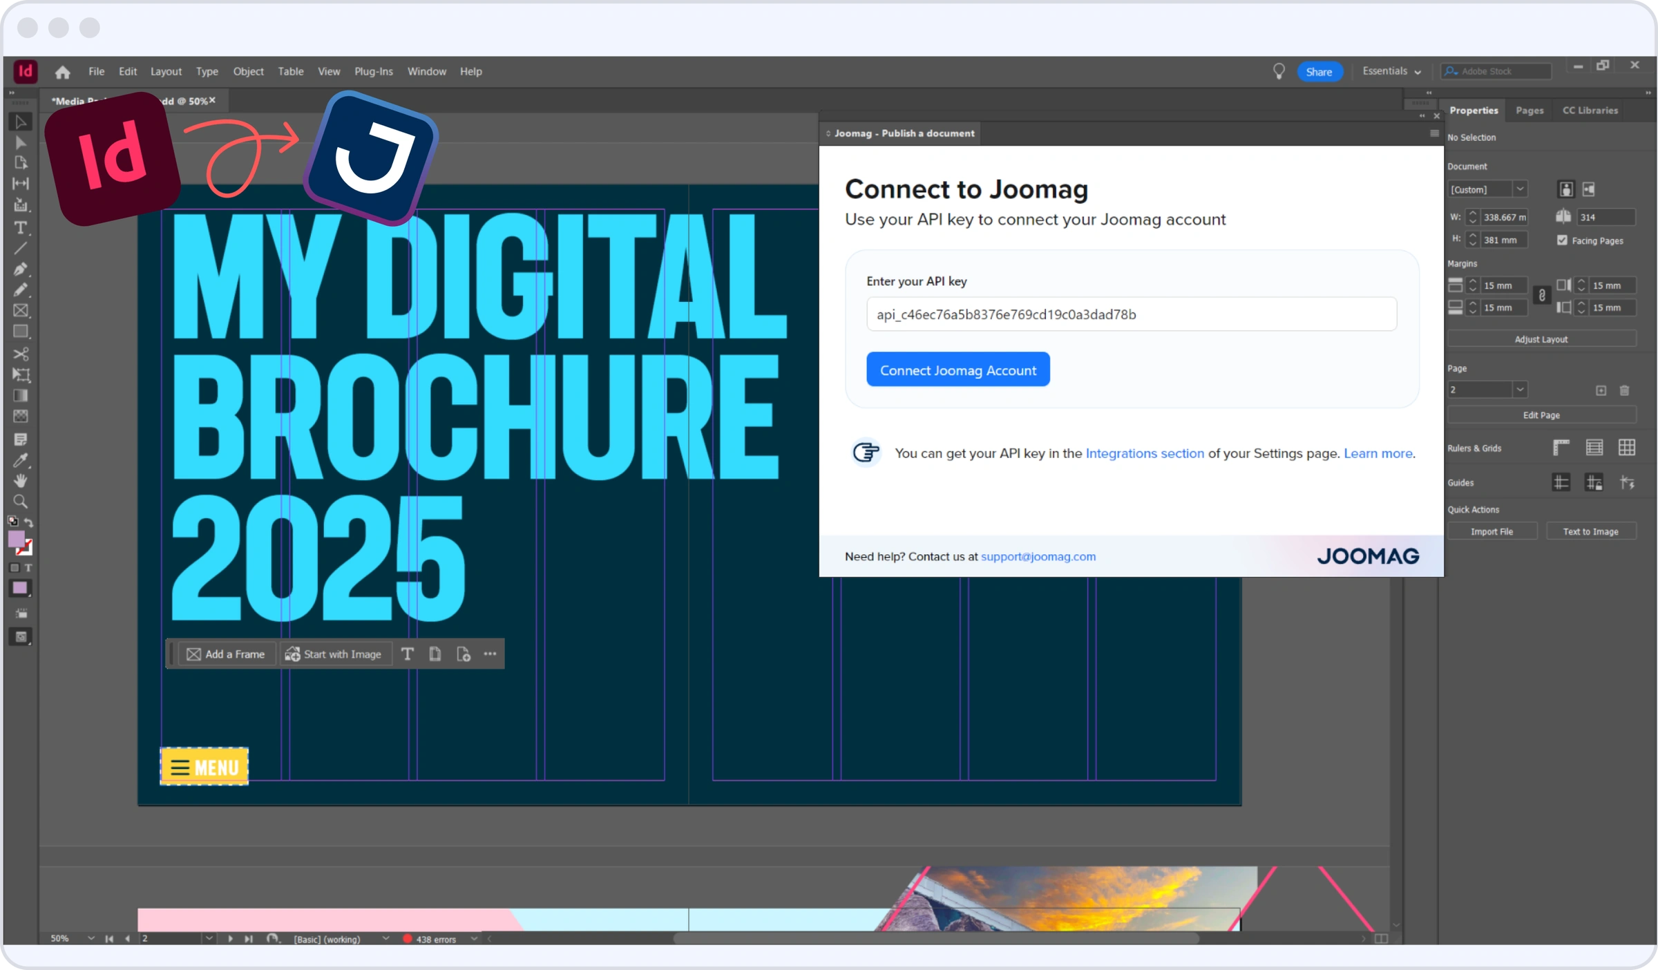Viewport: 1658px width, 970px height.
Task: Open the Plug-Ins menu
Action: 374,71
